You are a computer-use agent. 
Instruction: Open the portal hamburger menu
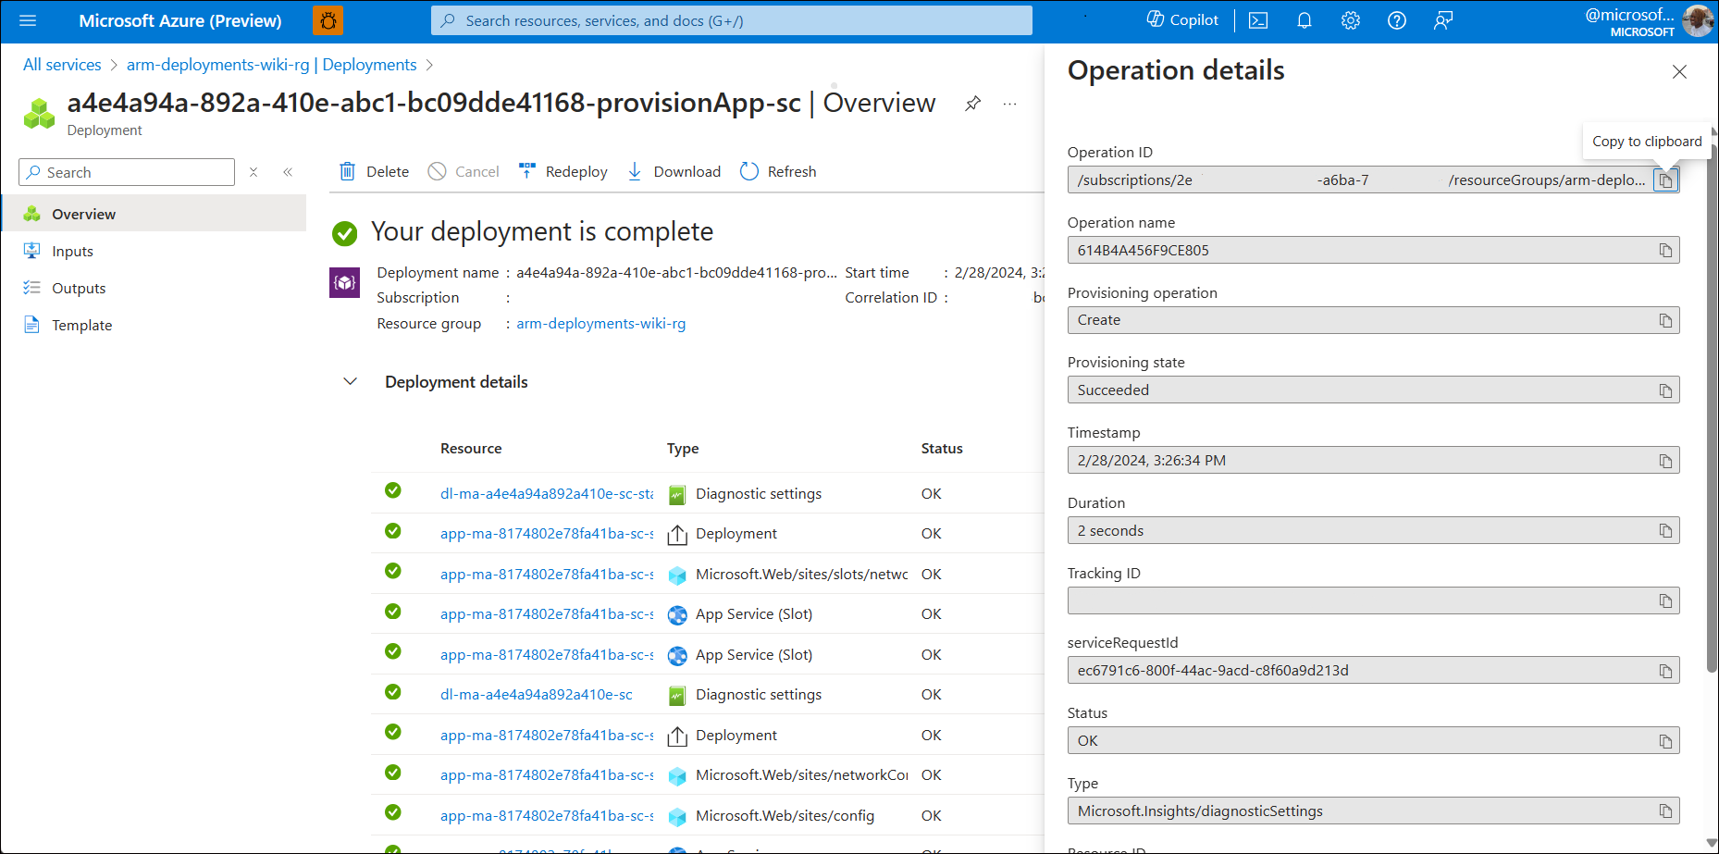point(28,20)
